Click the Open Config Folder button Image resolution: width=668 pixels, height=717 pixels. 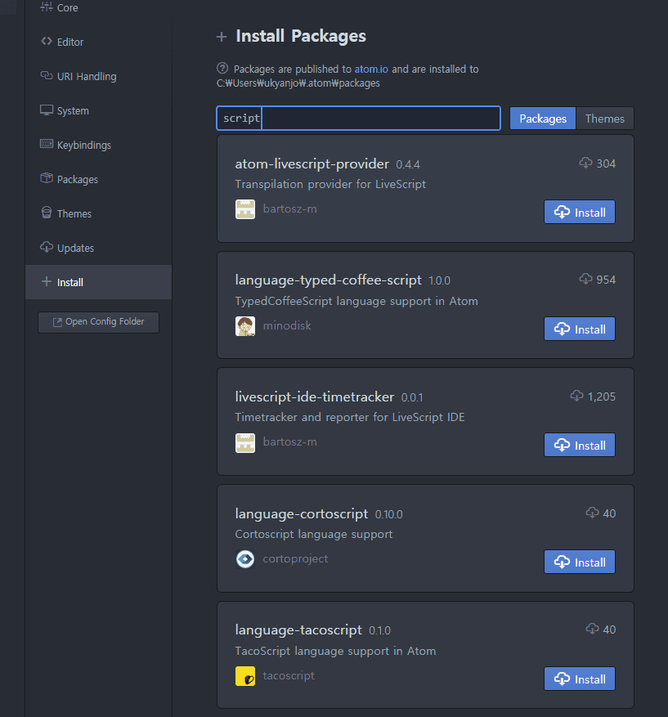tap(98, 322)
